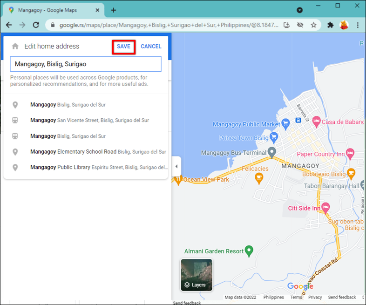Select suggestion Mangagoy Bislig, Surigao del Sur with pin icon
Screen dimensions: 366x305
pyautogui.click(x=86, y=105)
